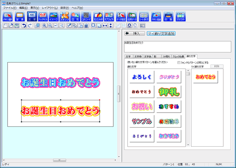Click the マイ飾り文字追加 button
The image size is (236, 168).
[161, 34]
